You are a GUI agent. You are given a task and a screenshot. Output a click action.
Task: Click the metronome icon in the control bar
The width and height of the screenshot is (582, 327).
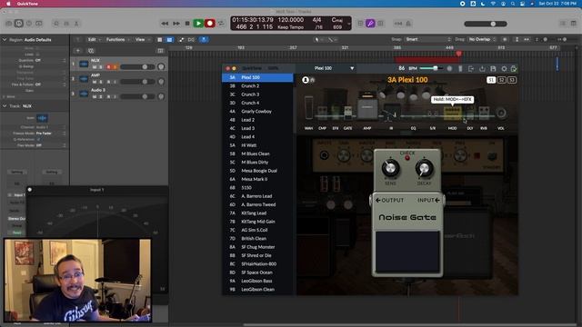408,24
